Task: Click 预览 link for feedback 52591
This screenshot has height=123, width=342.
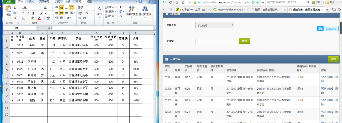Action: point(324,77)
